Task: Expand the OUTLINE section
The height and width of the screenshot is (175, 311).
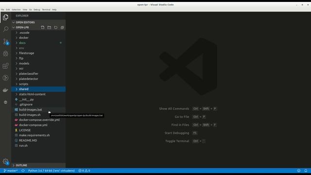Action: tap(38, 165)
